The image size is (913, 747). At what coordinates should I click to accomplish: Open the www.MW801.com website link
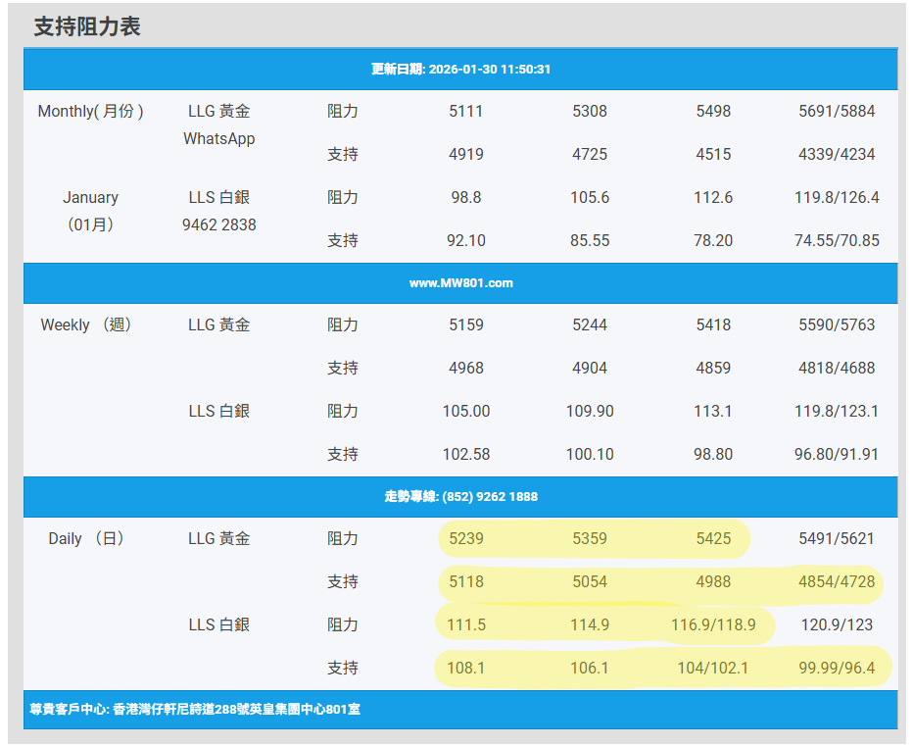click(x=460, y=283)
